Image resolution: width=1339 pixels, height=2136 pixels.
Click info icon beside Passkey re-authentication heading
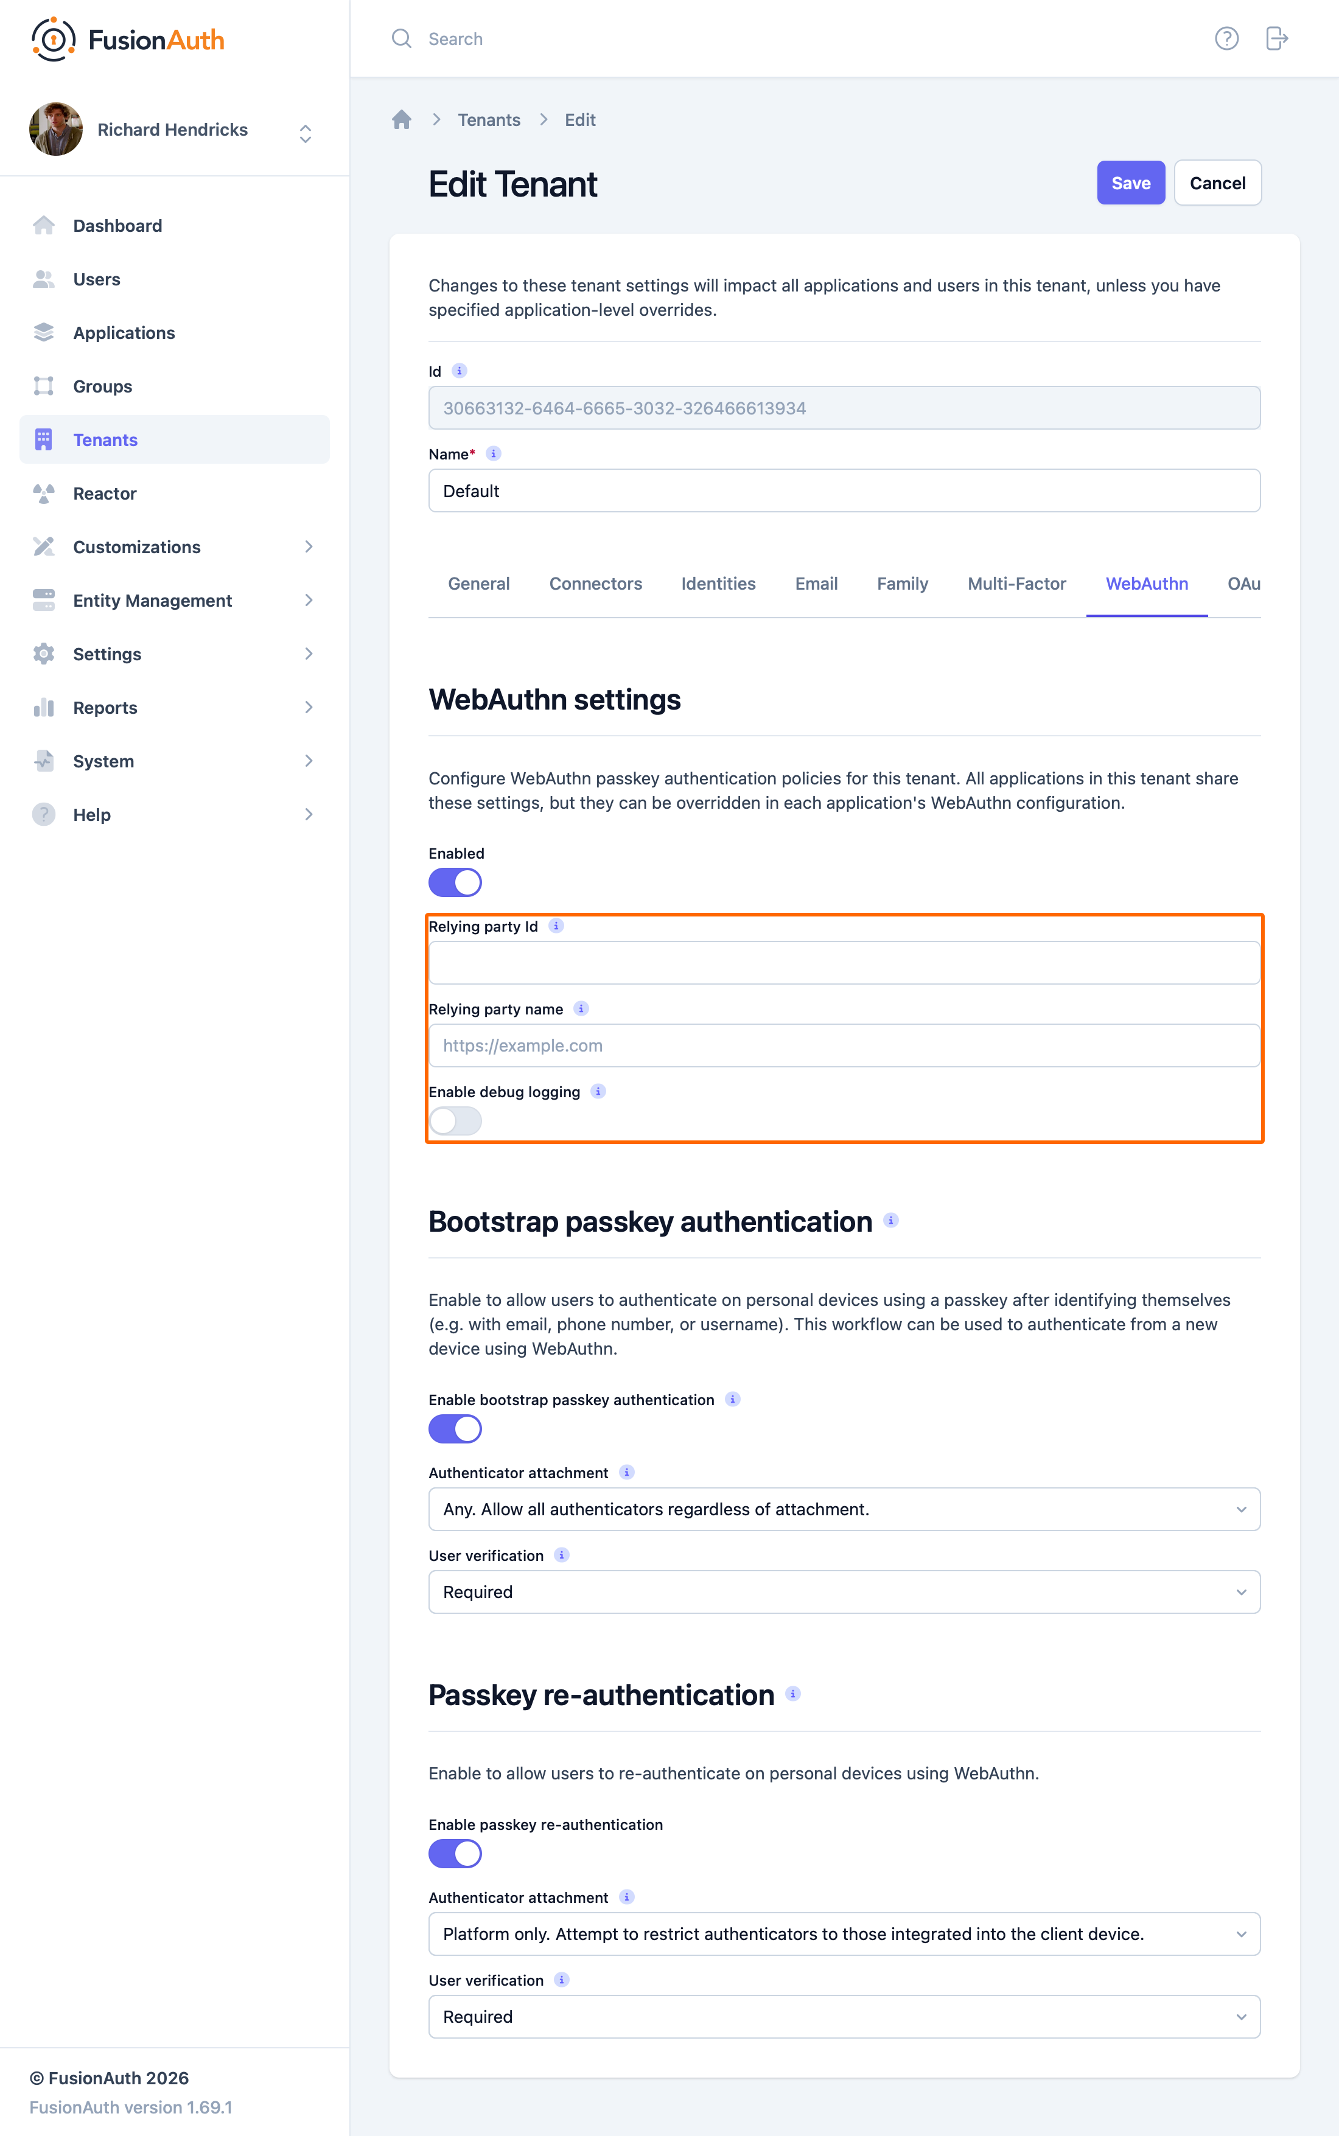[792, 1694]
